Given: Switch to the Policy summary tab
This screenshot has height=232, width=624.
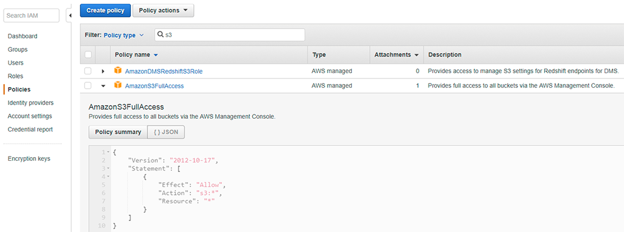Looking at the screenshot, I should click(x=118, y=132).
